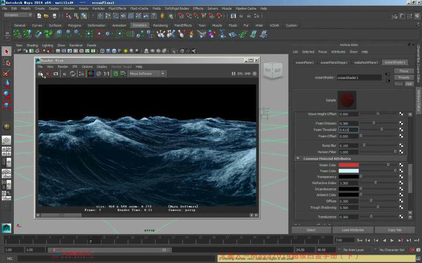Select the arrow Select tool in toolbox
This screenshot has height=263, width=422.
click(6, 52)
